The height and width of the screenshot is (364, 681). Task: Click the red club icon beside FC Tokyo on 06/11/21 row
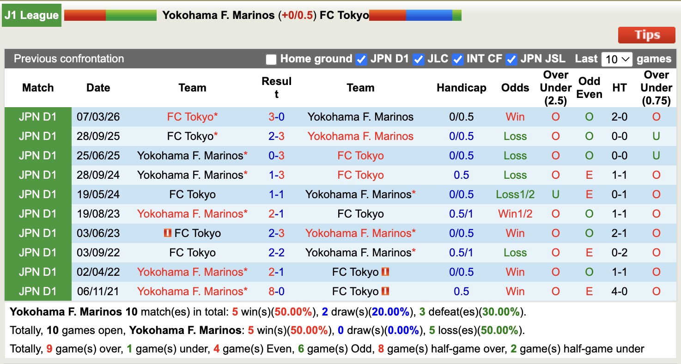pos(385,291)
